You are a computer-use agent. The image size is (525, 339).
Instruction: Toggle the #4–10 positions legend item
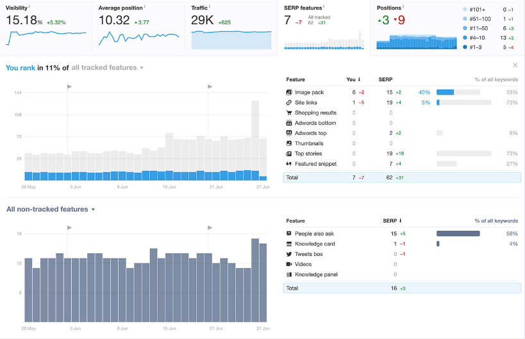click(478, 37)
